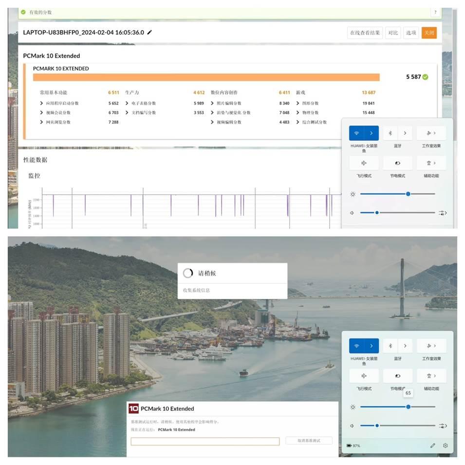
Task: Click the battery 97% indicator
Action: point(353,446)
